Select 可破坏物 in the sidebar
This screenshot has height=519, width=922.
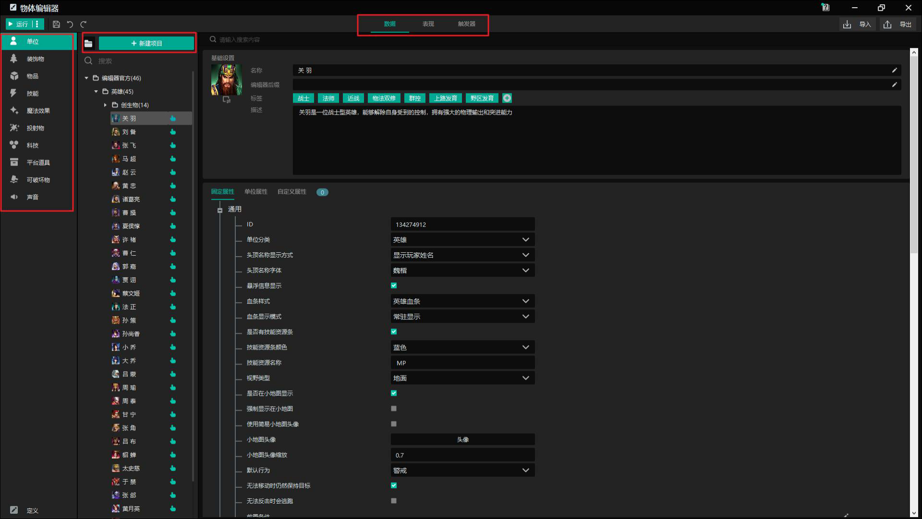pos(37,180)
